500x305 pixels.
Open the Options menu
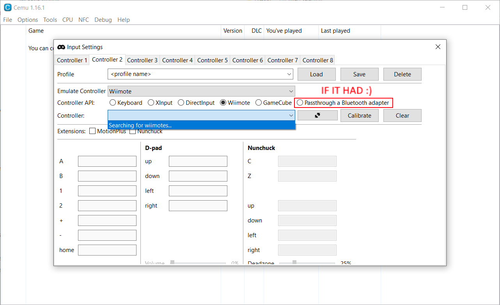[x=28, y=20]
